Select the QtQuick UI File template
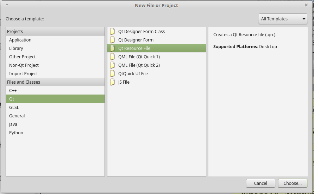Screen dimensions: 314x194 coord(157,73)
